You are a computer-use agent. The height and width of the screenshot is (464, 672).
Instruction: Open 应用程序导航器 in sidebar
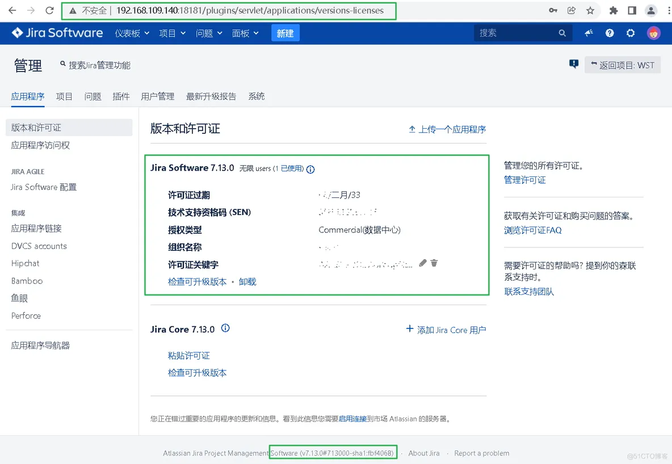[x=41, y=345]
